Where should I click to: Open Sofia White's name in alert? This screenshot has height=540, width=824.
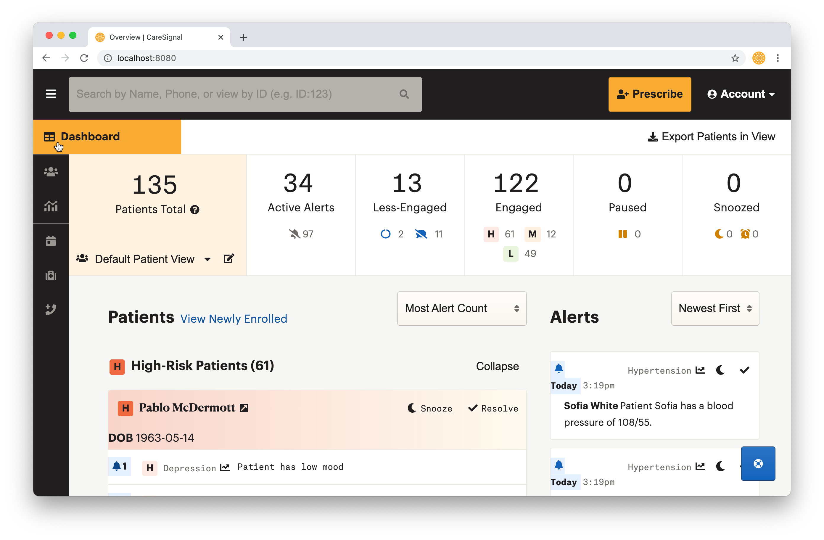pyautogui.click(x=591, y=406)
